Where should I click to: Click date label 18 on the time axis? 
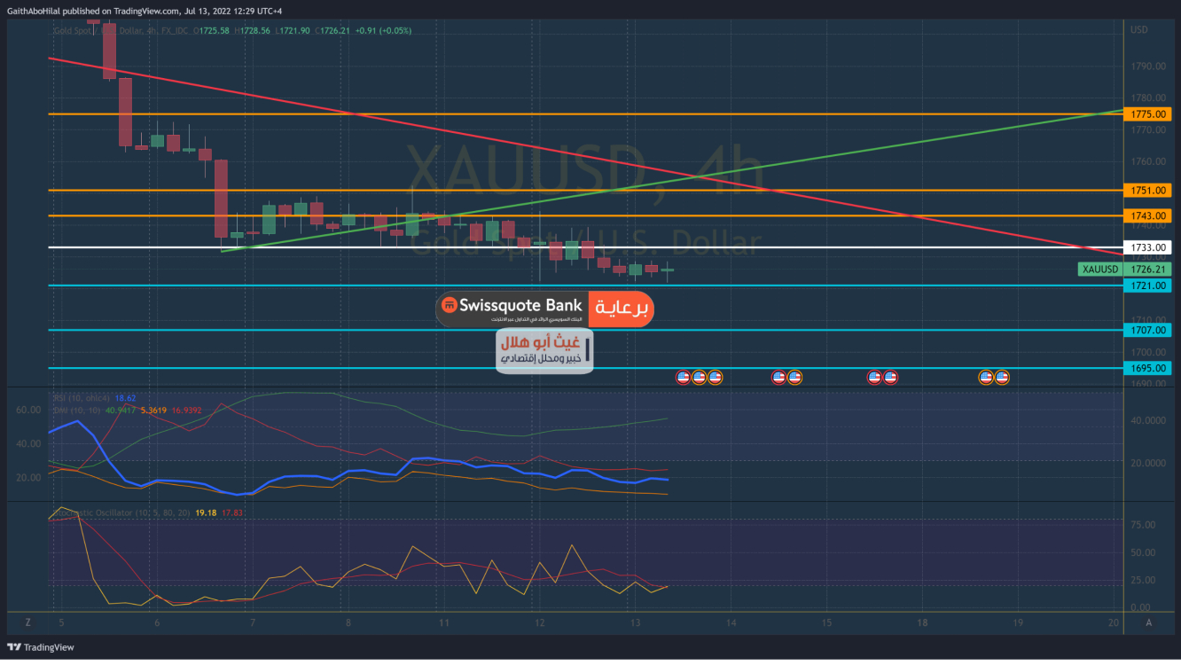click(x=922, y=622)
